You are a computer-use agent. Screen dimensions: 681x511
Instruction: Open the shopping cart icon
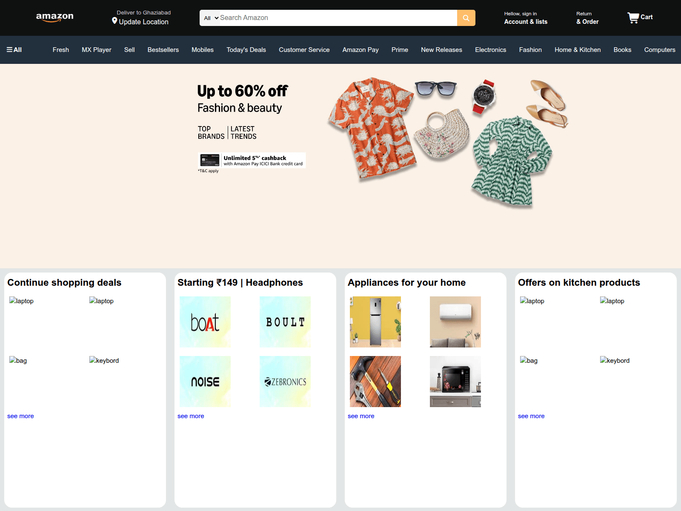tap(633, 17)
